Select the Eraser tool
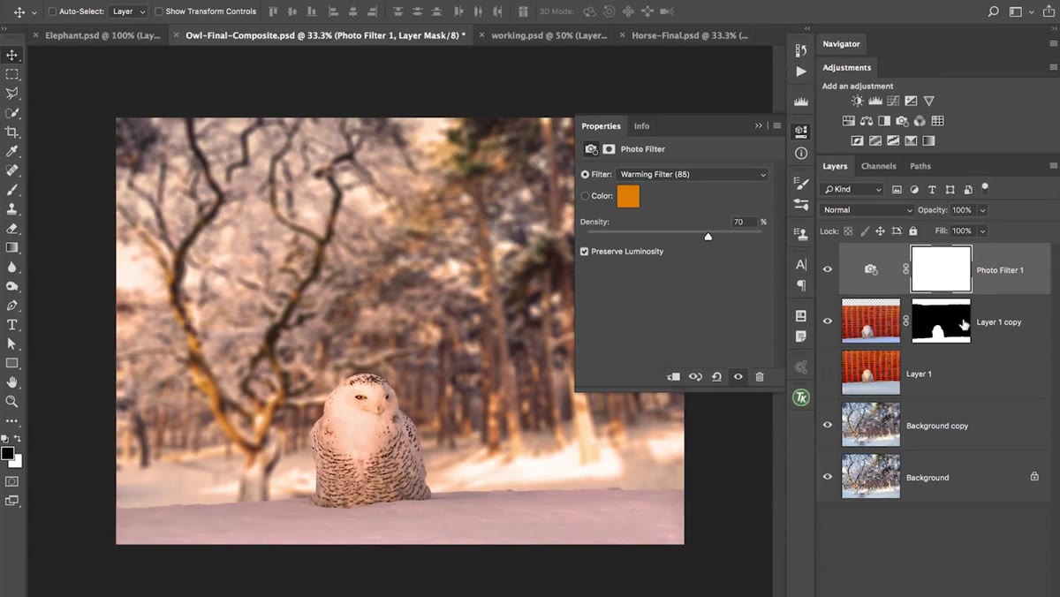The height and width of the screenshot is (597, 1060). click(12, 229)
